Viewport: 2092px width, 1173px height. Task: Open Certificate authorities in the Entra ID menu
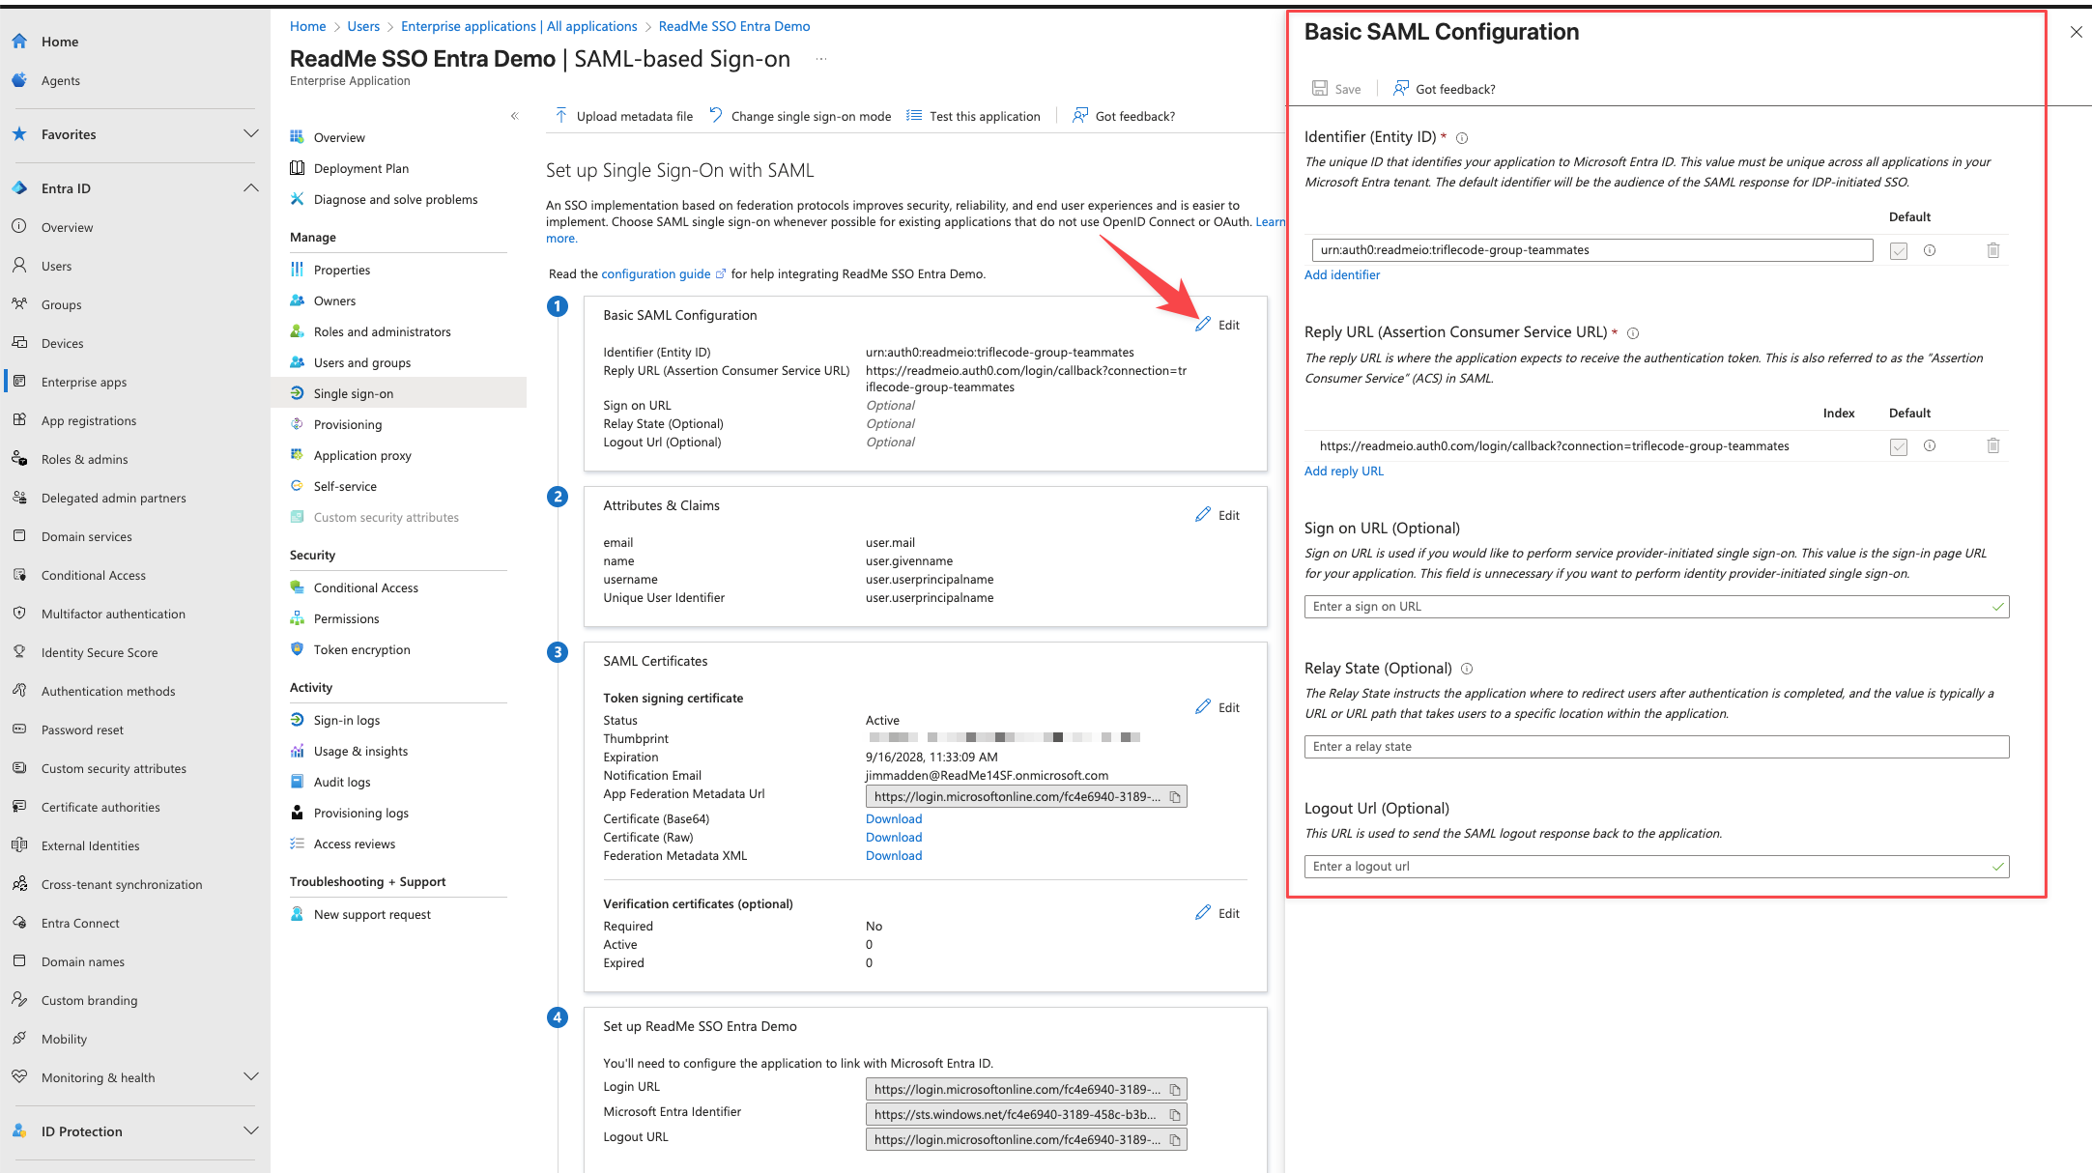pos(100,807)
